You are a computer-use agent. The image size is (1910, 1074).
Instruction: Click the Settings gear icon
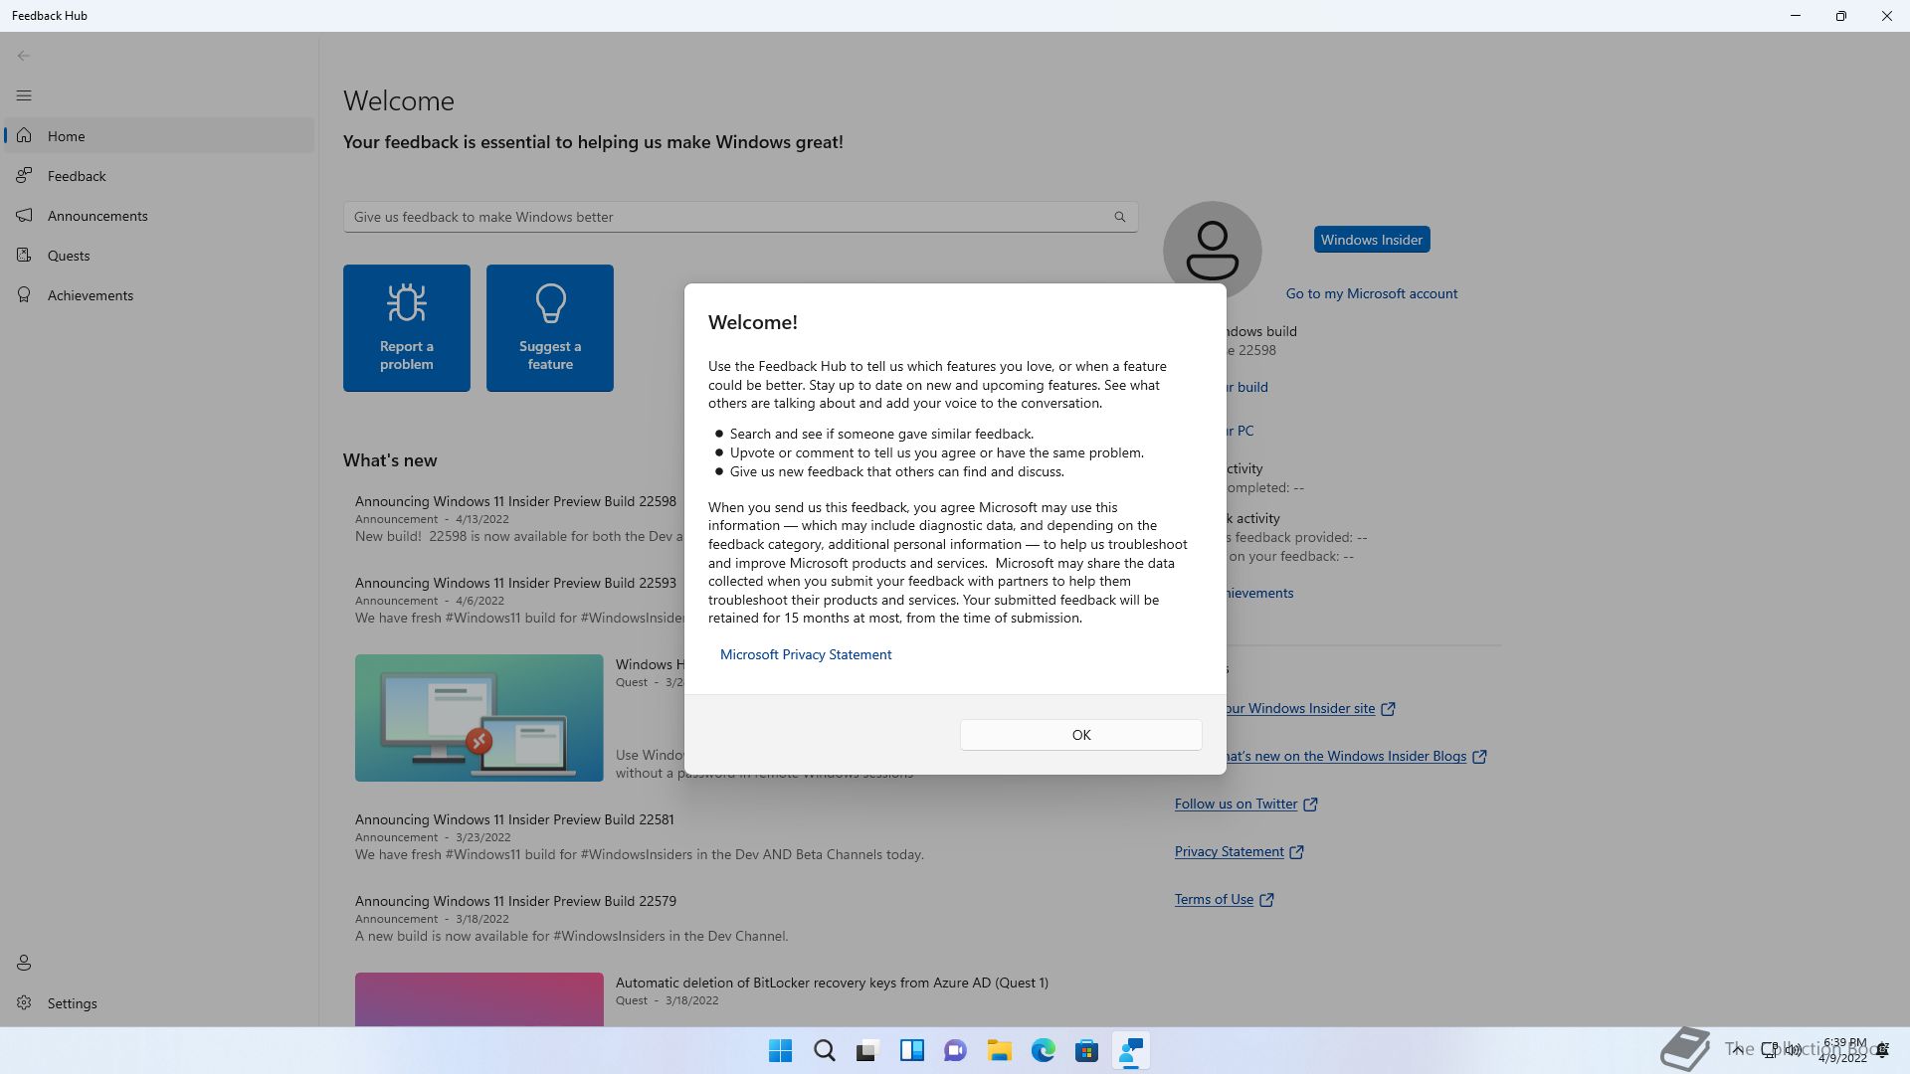24,1002
